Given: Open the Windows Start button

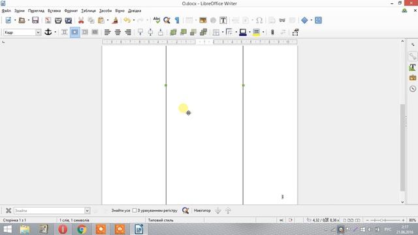Looking at the screenshot, I should [x=7, y=229].
